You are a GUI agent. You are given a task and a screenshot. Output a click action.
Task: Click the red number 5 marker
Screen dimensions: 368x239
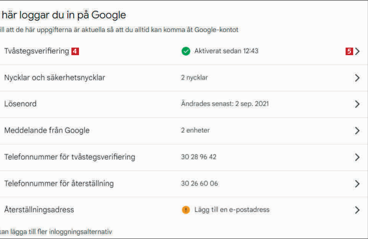[x=349, y=51]
